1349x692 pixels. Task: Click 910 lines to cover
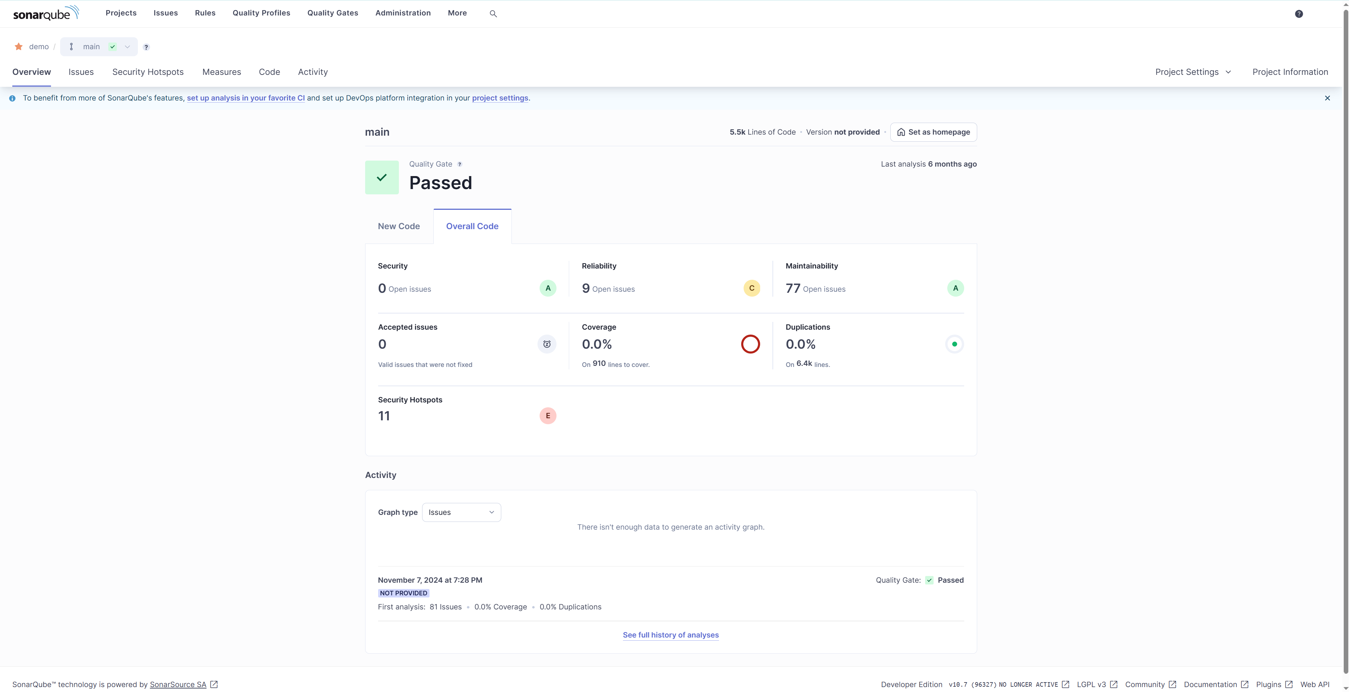599,363
